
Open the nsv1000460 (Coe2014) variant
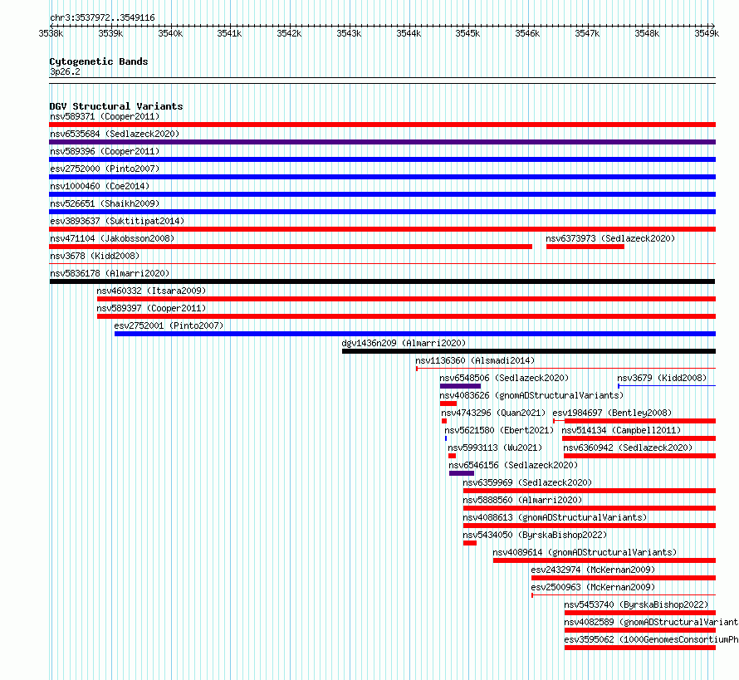point(100,186)
